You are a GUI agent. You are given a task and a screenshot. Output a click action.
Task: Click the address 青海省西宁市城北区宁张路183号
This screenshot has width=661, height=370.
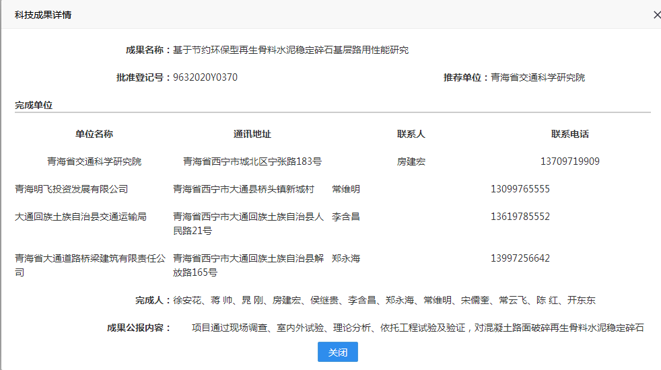(x=252, y=161)
